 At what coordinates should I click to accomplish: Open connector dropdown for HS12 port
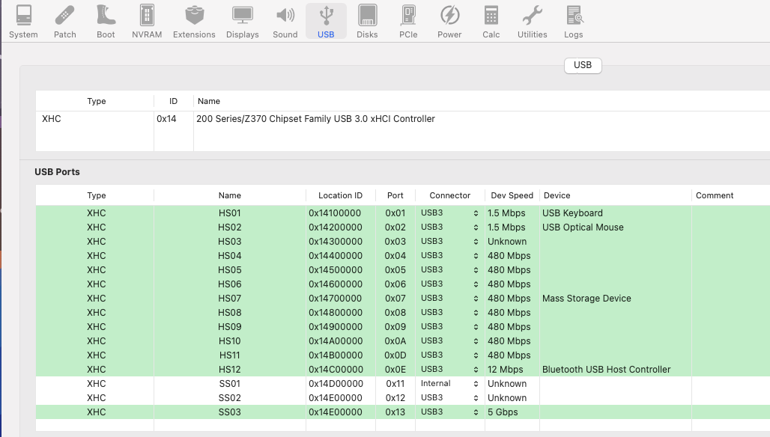tap(449, 370)
